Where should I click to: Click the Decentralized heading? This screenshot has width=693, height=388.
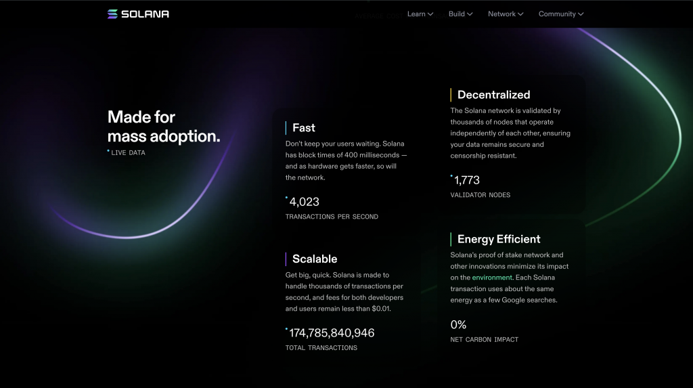coord(493,95)
